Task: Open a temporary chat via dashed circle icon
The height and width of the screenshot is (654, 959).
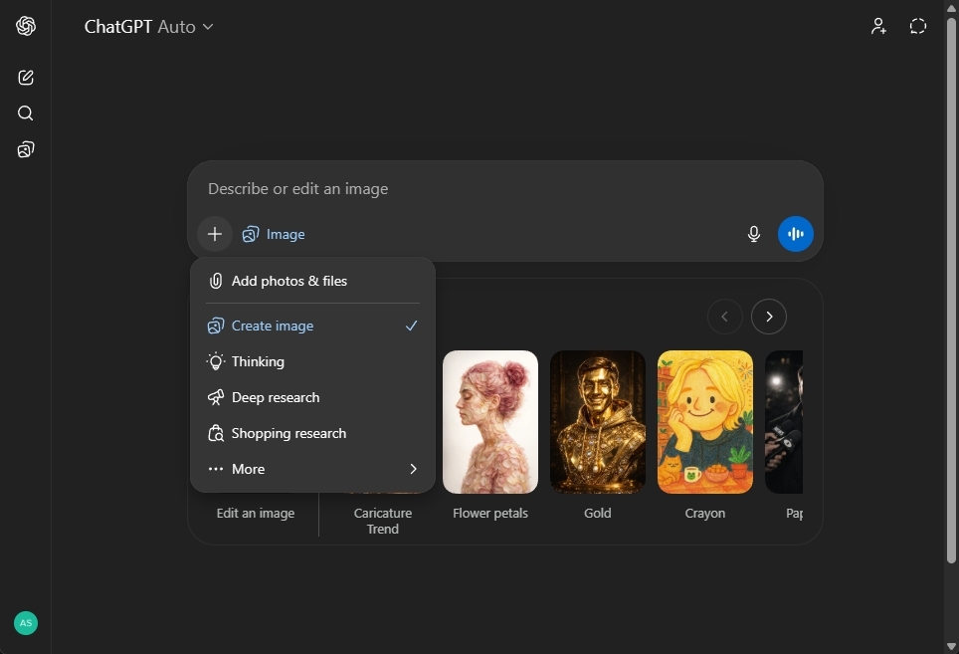Action: coord(916,26)
